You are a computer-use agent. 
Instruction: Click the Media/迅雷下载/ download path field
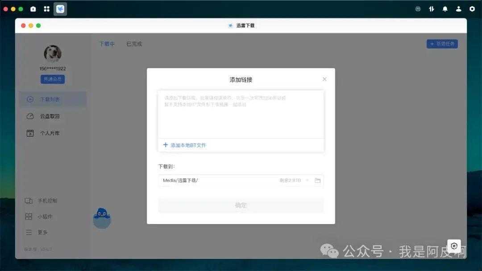[241, 181]
